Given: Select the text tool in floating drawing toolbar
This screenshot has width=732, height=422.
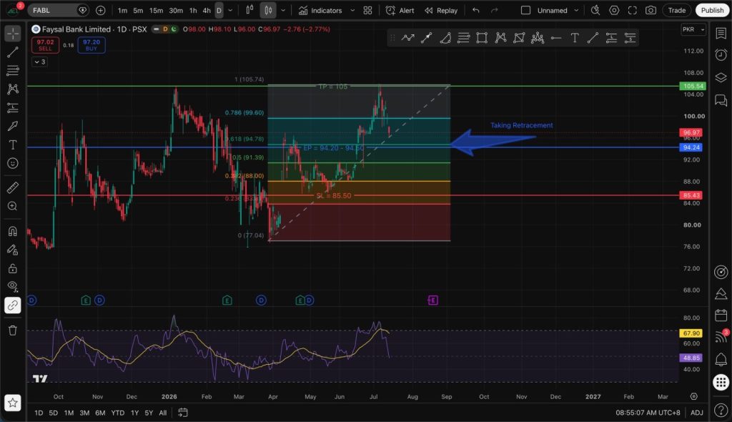Looking at the screenshot, I should pos(575,39).
